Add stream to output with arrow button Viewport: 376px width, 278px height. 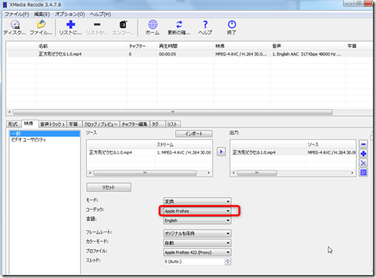point(221,151)
